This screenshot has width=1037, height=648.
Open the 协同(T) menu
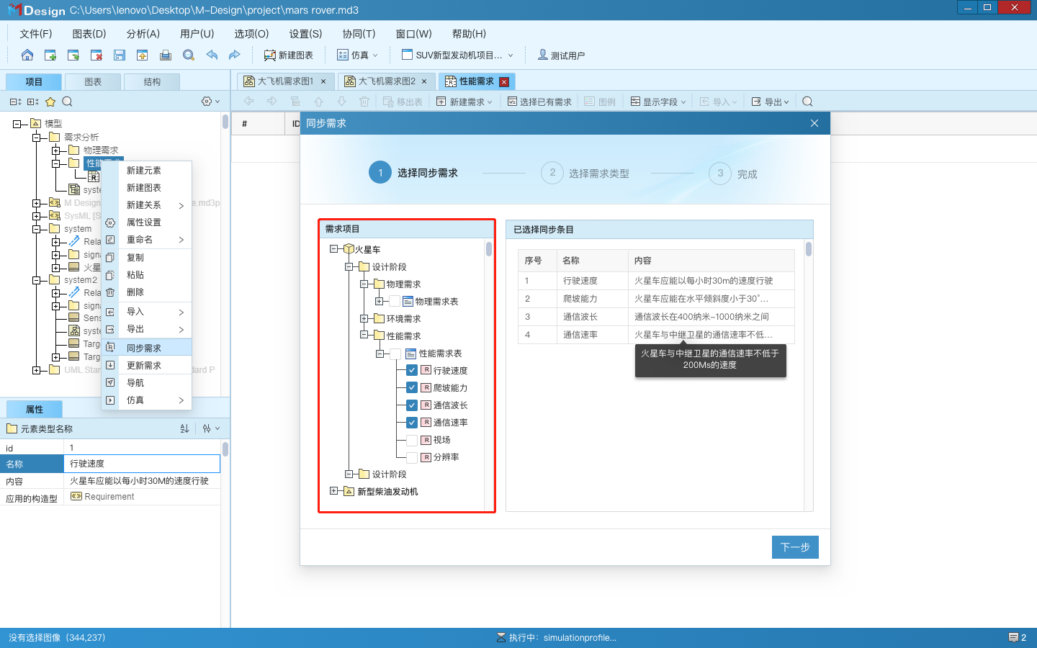[x=359, y=34]
